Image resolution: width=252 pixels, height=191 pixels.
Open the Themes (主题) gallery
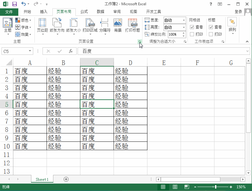[x=8, y=27]
